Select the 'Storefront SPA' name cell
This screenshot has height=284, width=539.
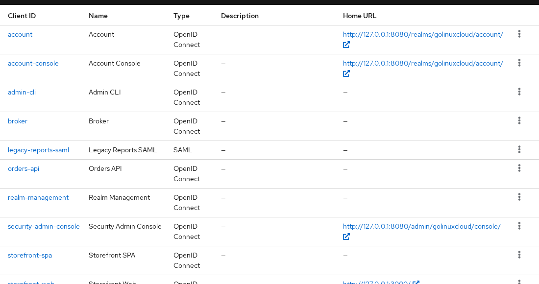(112, 255)
